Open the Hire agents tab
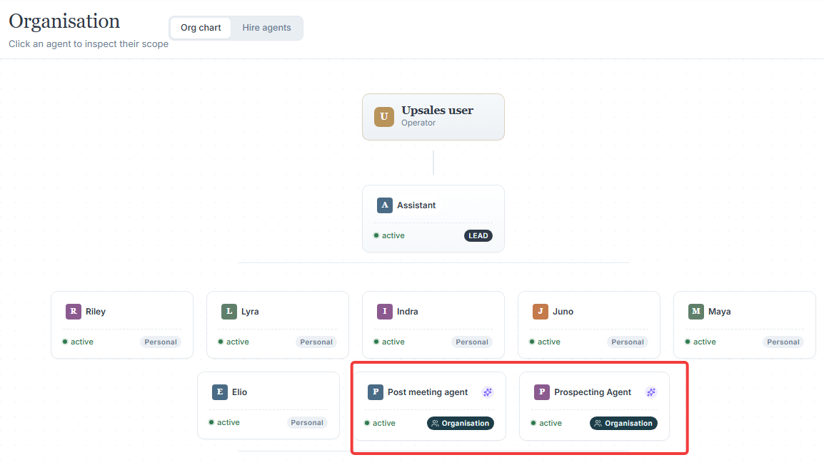The height and width of the screenshot is (460, 824). [266, 28]
